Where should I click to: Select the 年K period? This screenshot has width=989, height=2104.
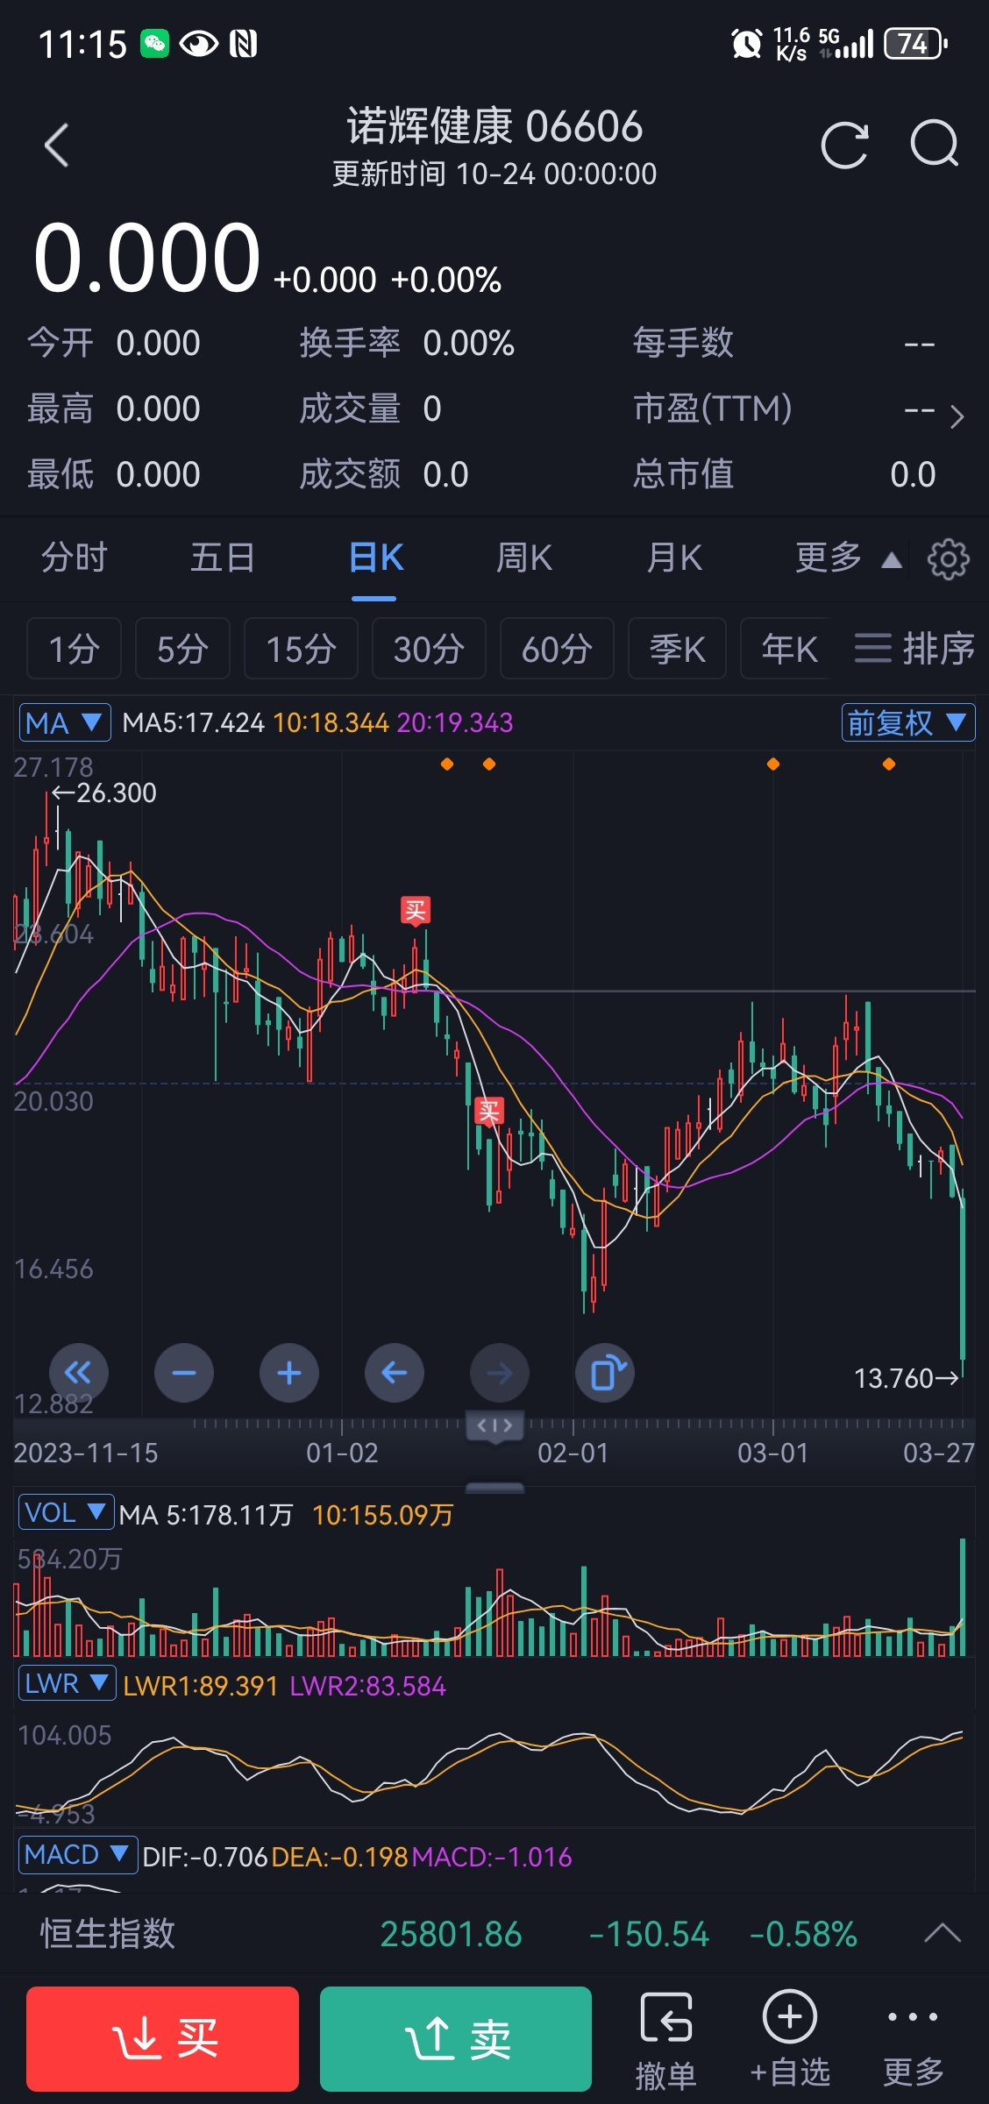click(789, 649)
